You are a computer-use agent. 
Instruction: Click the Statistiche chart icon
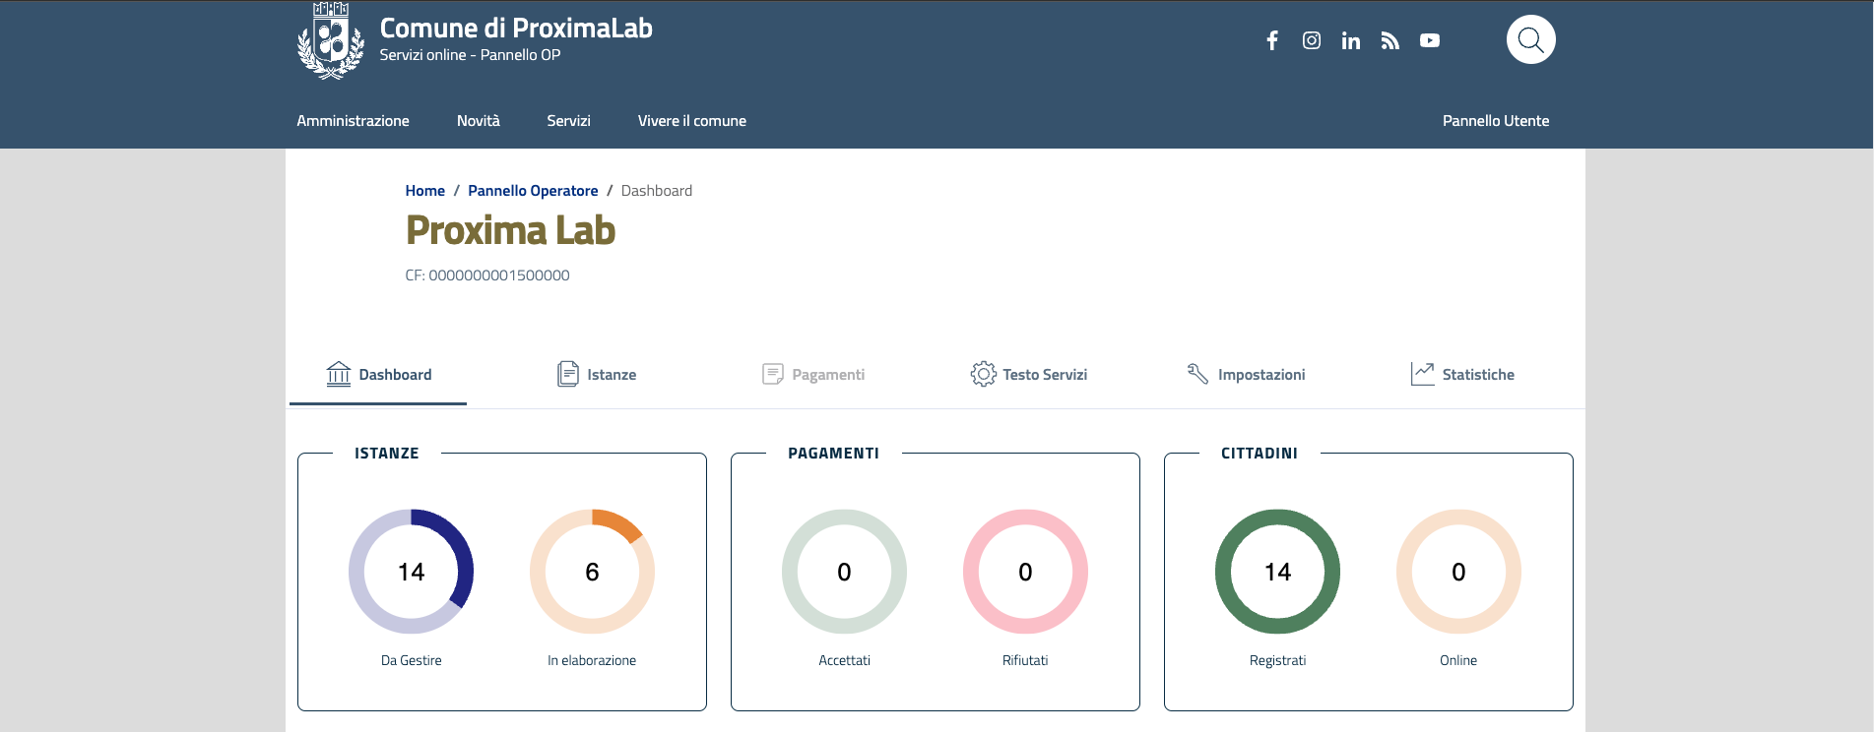pyautogui.click(x=1422, y=374)
